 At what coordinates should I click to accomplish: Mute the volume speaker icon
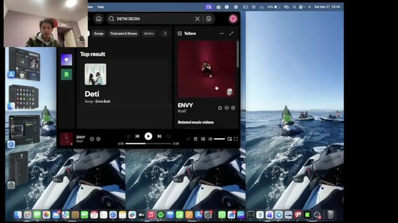tap(210, 139)
